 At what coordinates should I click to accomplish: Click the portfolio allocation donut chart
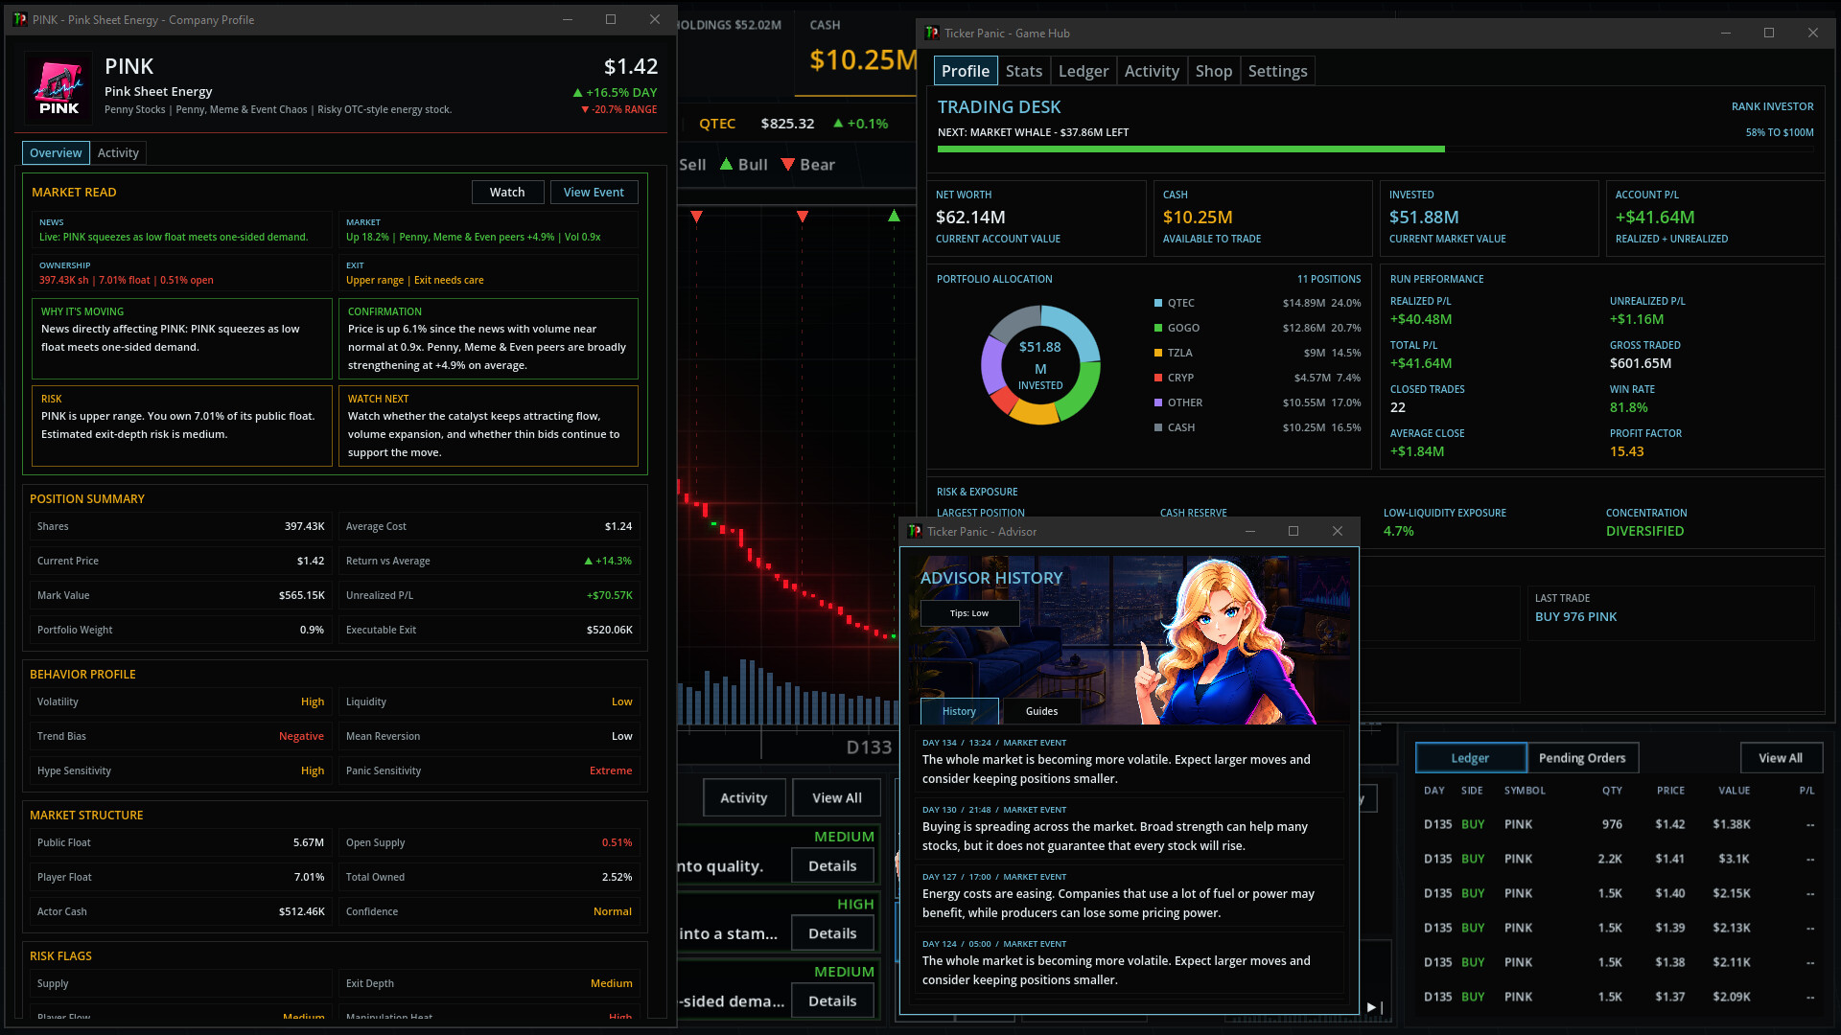point(1040,365)
